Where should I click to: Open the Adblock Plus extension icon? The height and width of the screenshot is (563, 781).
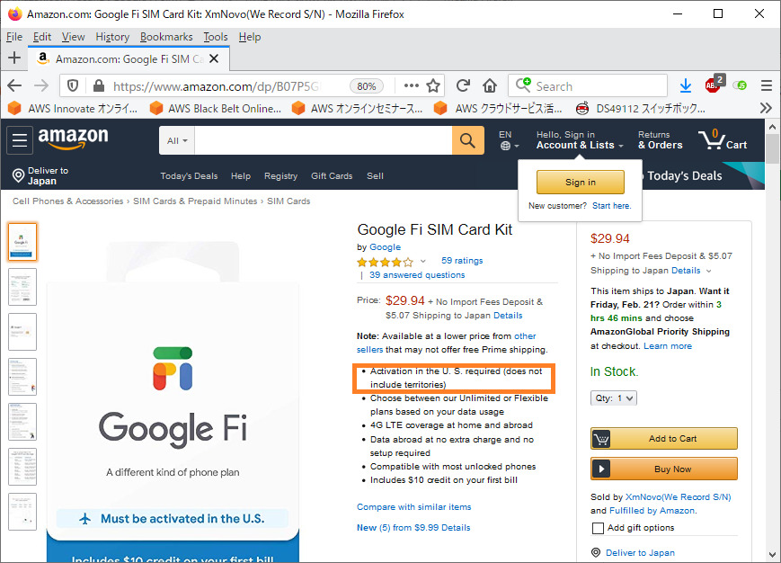pyautogui.click(x=714, y=84)
